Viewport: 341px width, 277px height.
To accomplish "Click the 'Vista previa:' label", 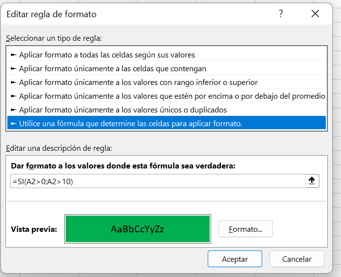I will point(34,229).
